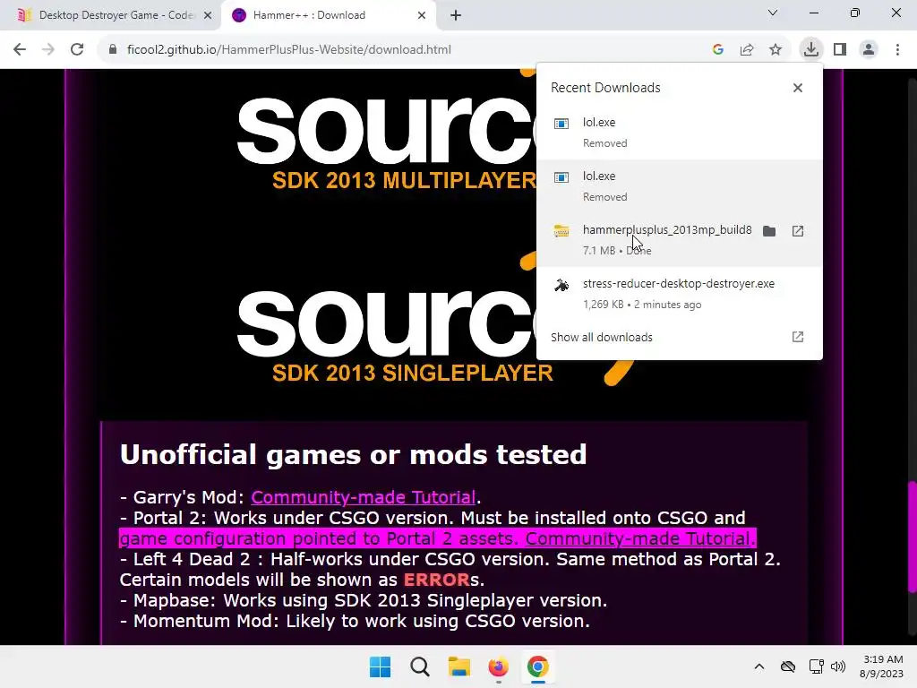917x688 pixels.
Task: Open hammerplusplus_2013mp_build8 download entry
Action: [680, 240]
